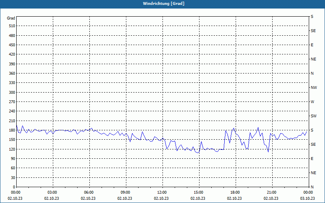The image size is (325, 203).
Task: Click the 330 y-axis value
Action: [12, 83]
